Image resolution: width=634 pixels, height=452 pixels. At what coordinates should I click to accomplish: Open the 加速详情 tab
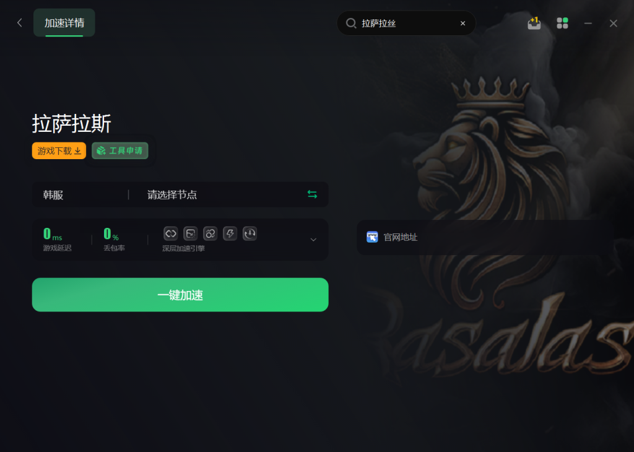64,23
